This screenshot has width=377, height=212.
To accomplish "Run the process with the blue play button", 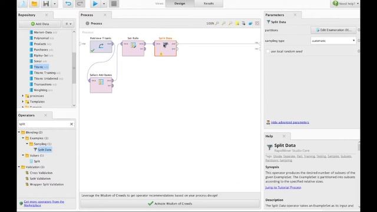I will (x=95, y=4).
